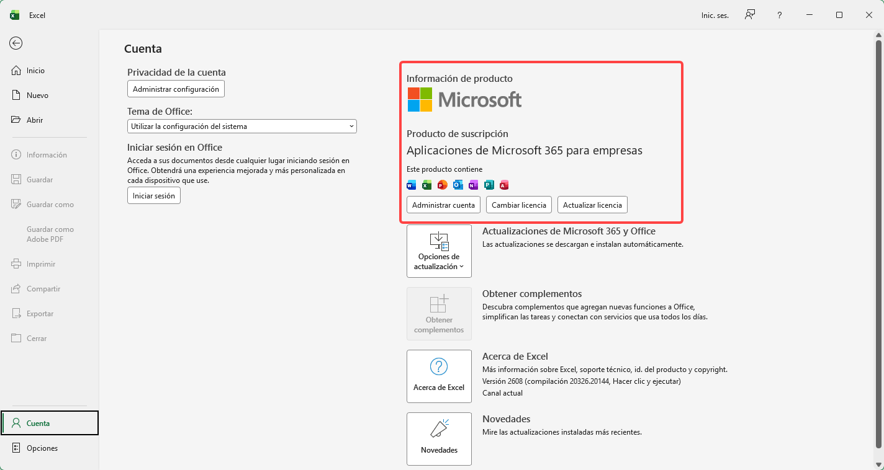Go back using the circled arrow icon

tap(16, 43)
